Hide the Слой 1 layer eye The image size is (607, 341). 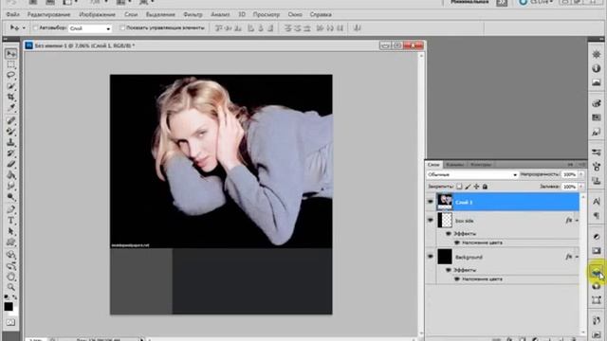point(430,202)
